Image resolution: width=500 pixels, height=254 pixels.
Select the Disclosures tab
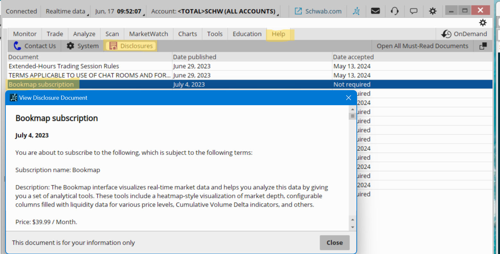(x=131, y=46)
